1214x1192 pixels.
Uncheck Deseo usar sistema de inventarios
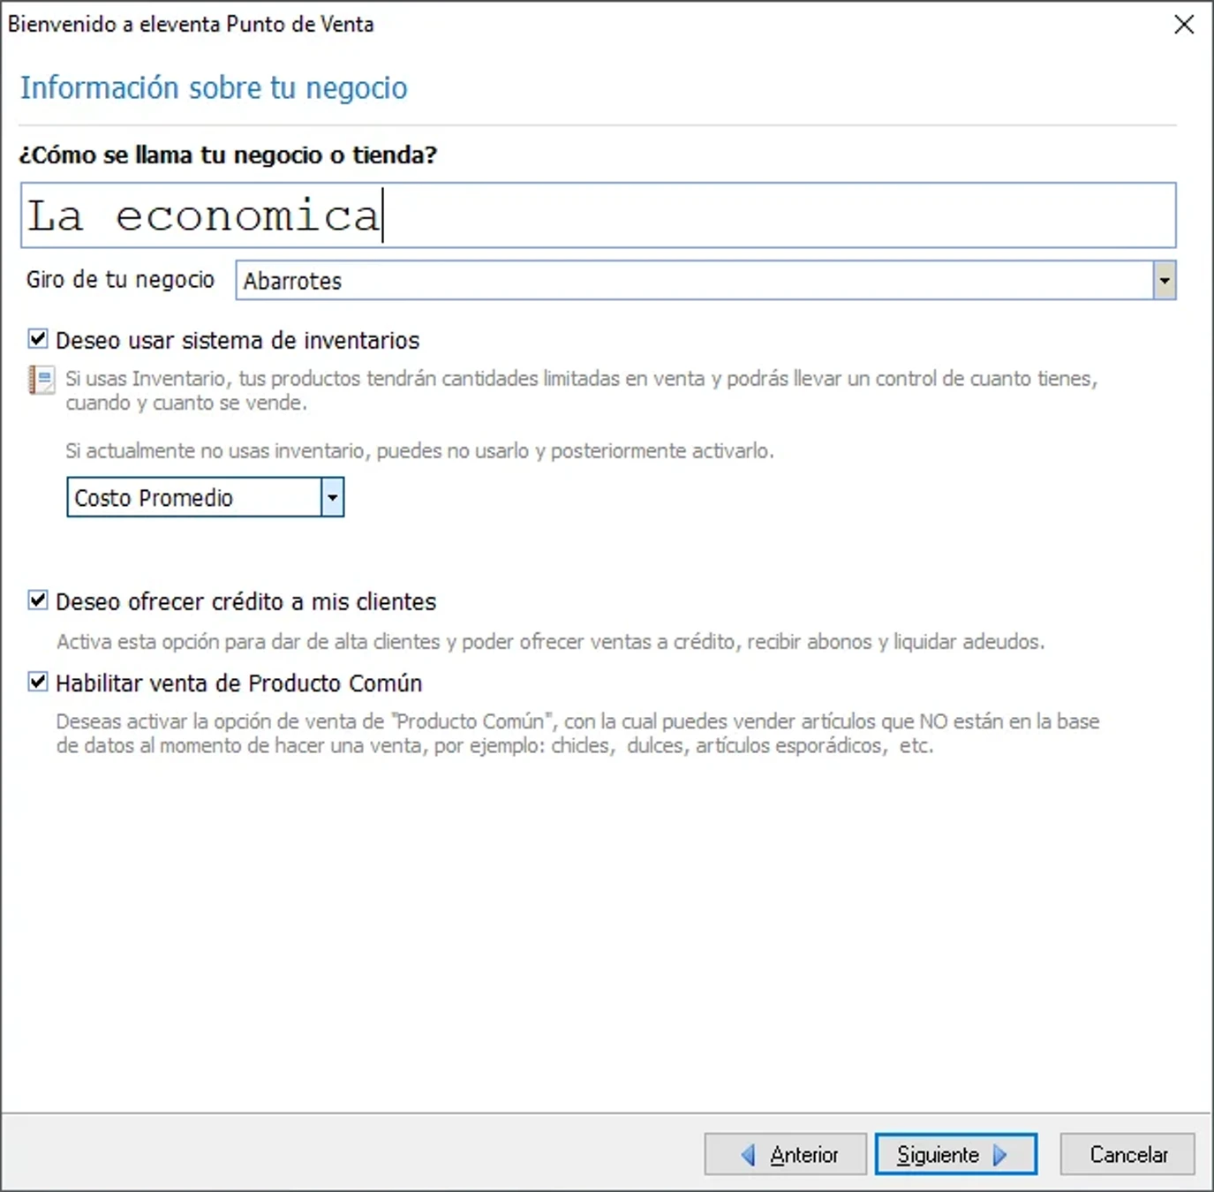[36, 339]
